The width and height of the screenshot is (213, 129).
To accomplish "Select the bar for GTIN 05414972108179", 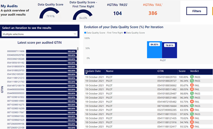I will point(51,86).
